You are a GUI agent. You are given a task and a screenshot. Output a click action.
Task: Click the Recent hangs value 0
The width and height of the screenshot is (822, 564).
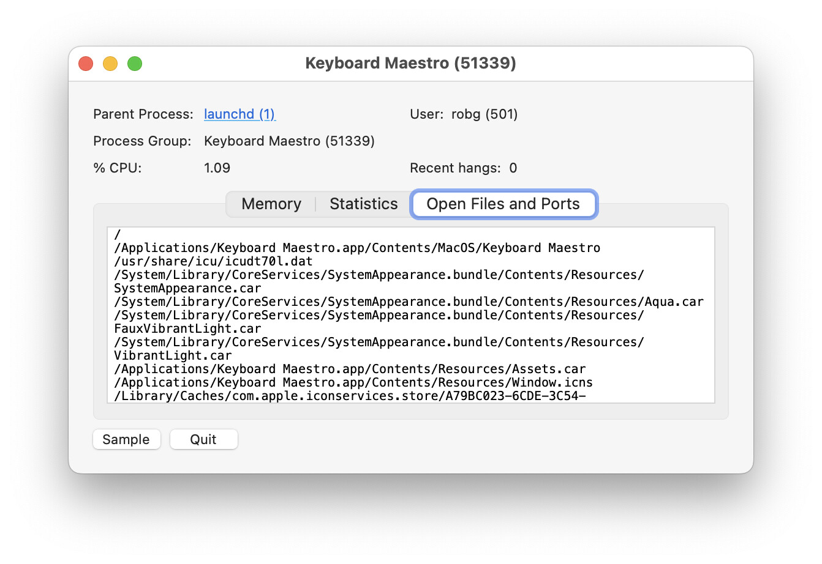[x=513, y=168]
